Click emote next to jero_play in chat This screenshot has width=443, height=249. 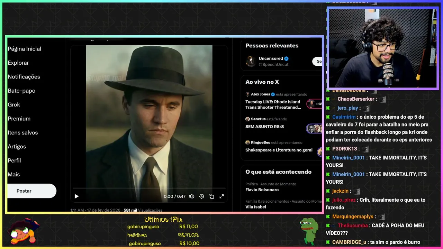pyautogui.click(x=366, y=108)
